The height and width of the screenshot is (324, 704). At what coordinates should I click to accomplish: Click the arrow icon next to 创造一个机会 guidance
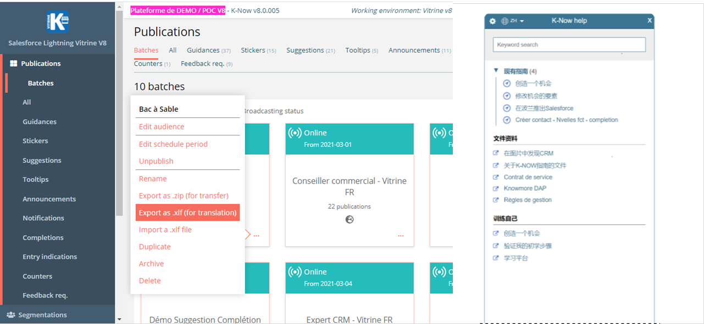coord(506,83)
